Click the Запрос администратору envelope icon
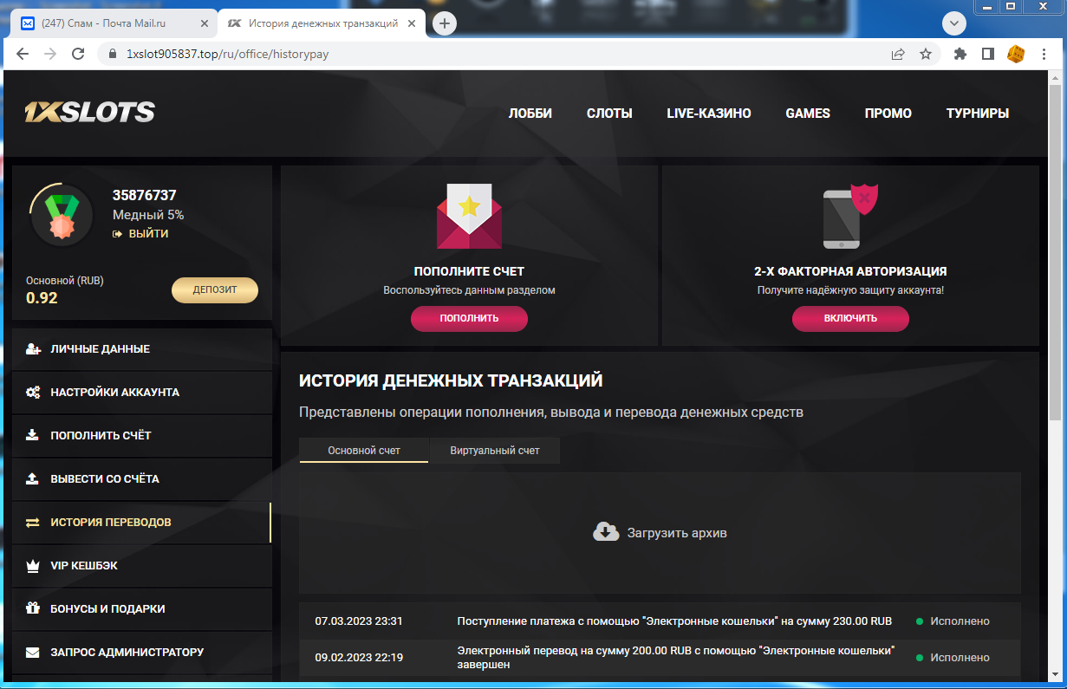 [x=33, y=652]
